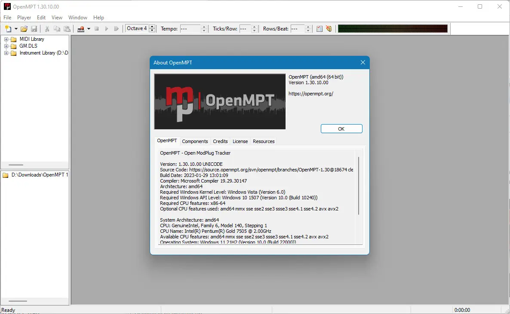Click the Save floppy disk toolbar icon
Image resolution: width=510 pixels, height=314 pixels.
click(34, 29)
